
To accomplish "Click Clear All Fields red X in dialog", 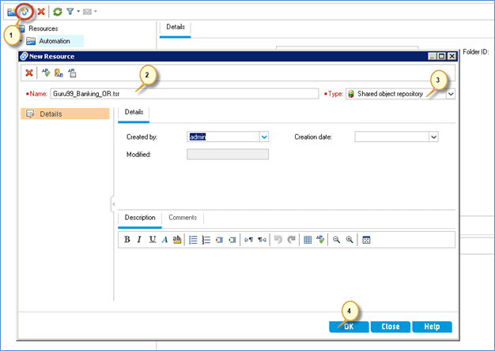I will click(29, 73).
